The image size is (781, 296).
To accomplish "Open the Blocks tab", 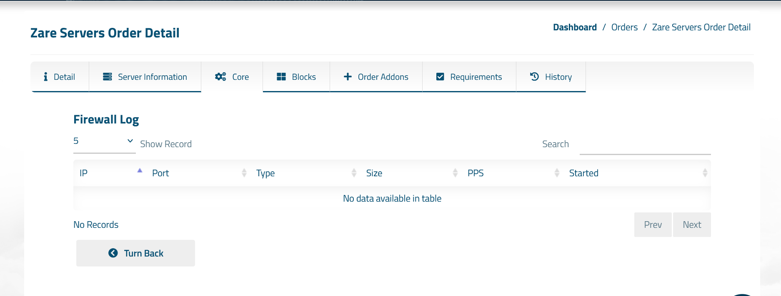I will pos(296,77).
